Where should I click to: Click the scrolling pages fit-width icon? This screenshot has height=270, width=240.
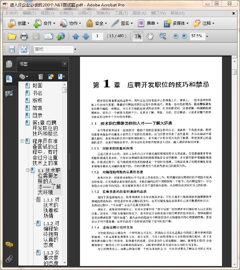[12, 49]
